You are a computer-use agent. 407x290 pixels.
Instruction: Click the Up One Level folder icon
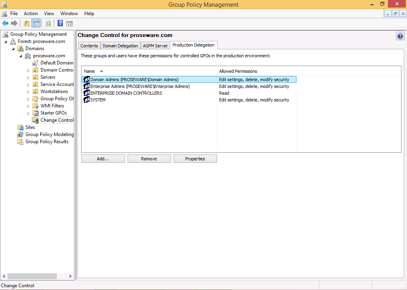[x=27, y=23]
